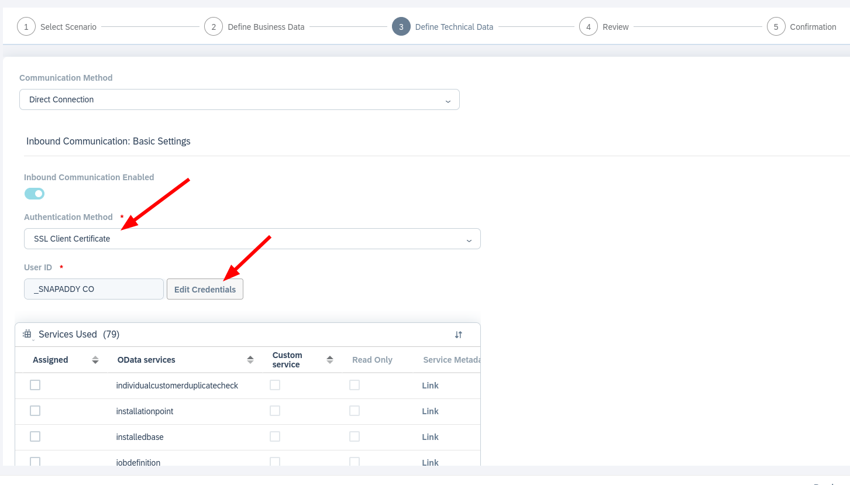Click the step 5 Confirmation circle
This screenshot has width=850, height=485.
(775, 26)
